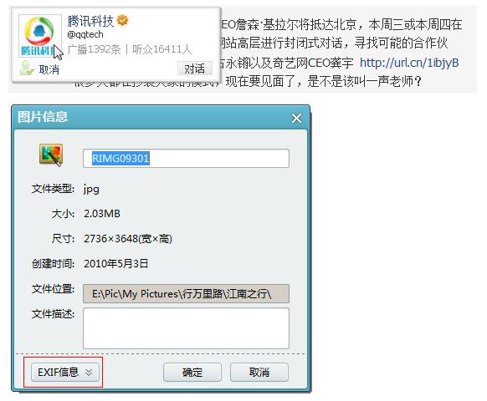Expand the EXIF信息 dropdown
The height and width of the screenshot is (401, 487).
tap(65, 372)
